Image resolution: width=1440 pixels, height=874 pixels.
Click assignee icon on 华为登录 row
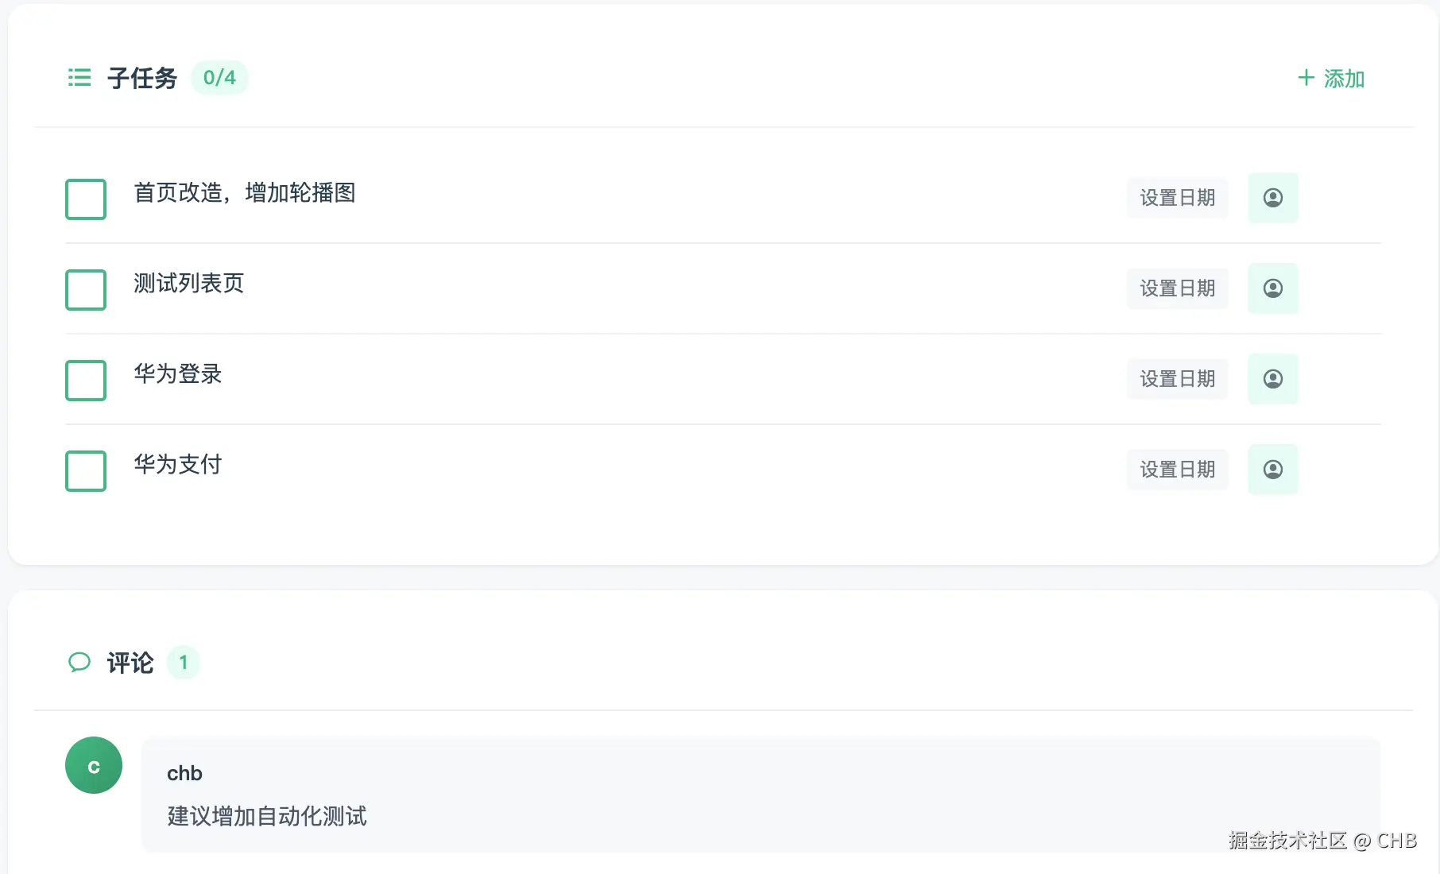click(1272, 379)
